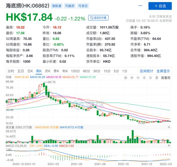The height and width of the screenshot is (167, 177).
Task: Toggle the 港股通 tag
Action: (x=56, y=6)
